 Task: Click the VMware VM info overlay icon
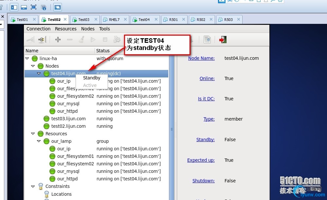click(44, 8)
